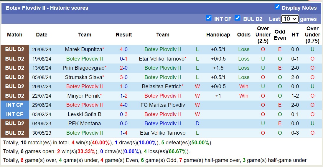The height and width of the screenshot is (167, 323).
Task: Click the 1-4 result on 30/05/23
Action: pyautogui.click(x=124, y=133)
